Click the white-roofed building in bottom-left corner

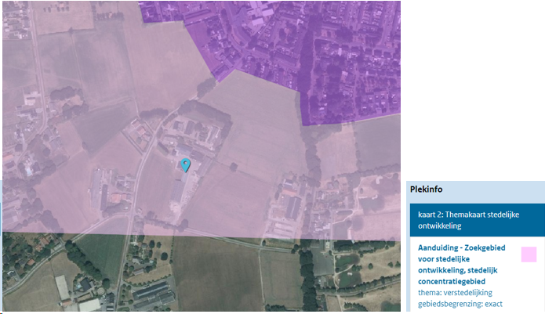point(63,288)
